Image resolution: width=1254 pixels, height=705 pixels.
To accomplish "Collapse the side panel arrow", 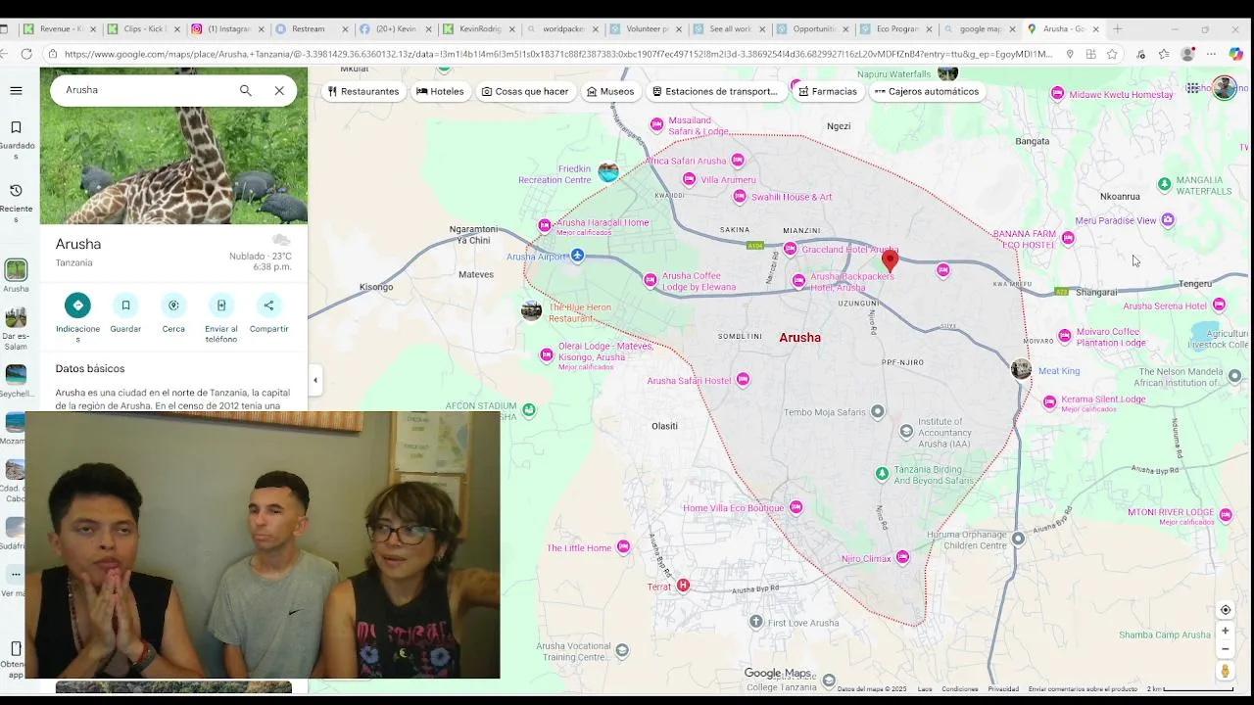I will [x=315, y=380].
